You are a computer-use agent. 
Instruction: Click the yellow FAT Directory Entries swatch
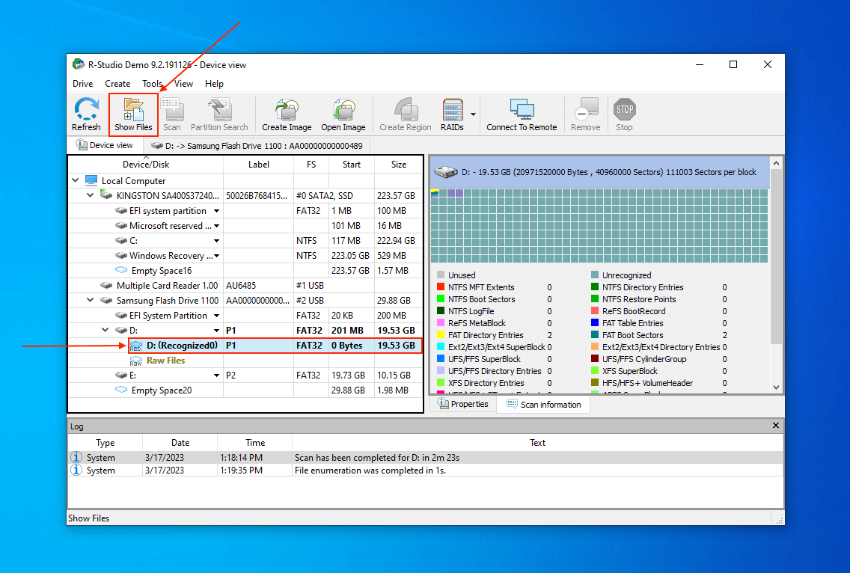(x=441, y=335)
